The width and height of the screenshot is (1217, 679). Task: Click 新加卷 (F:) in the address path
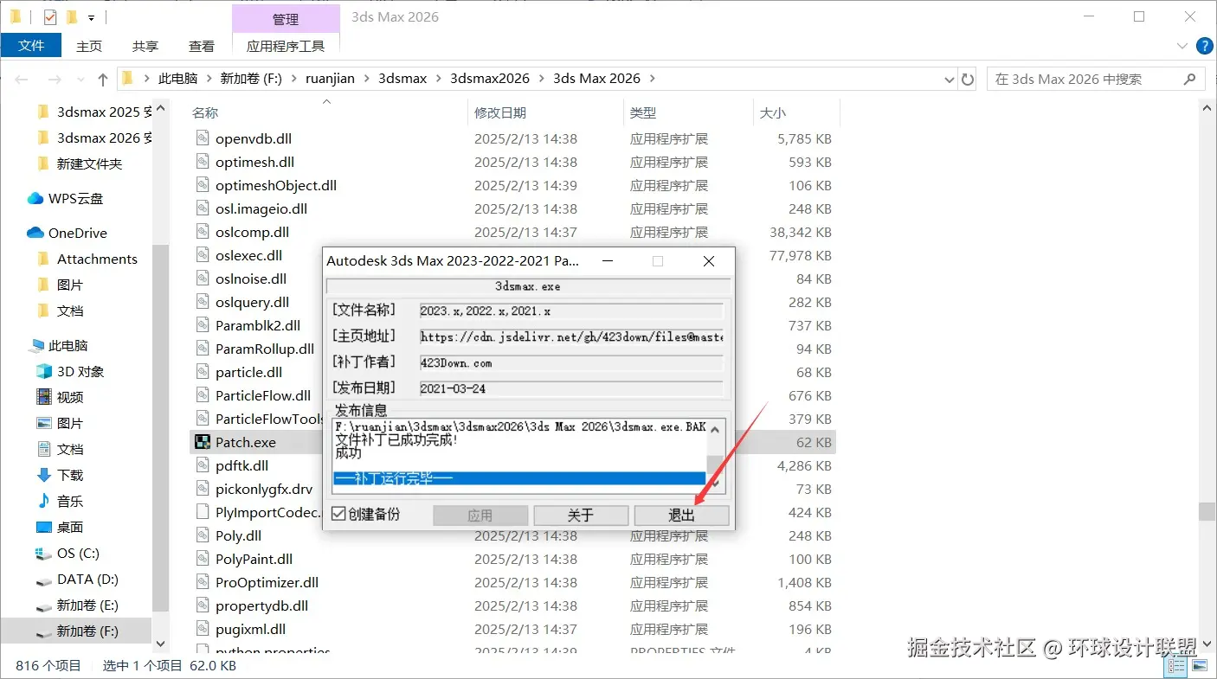(251, 79)
